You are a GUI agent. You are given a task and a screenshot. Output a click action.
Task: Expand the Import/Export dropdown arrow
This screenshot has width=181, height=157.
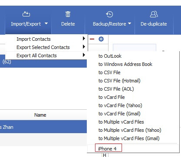(46, 23)
